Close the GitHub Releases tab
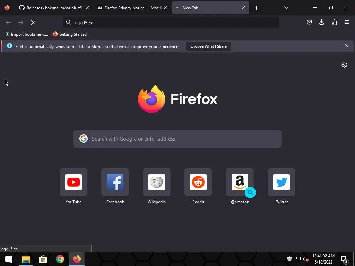355x266 pixels. point(87,8)
